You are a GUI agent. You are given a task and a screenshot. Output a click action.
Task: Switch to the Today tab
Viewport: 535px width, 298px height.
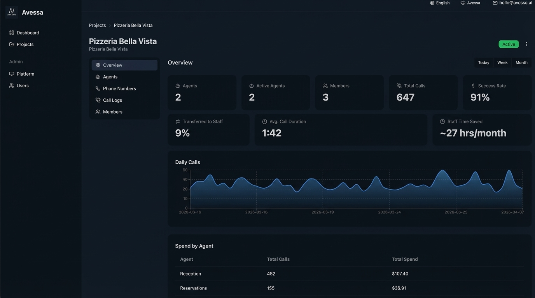[x=483, y=62]
